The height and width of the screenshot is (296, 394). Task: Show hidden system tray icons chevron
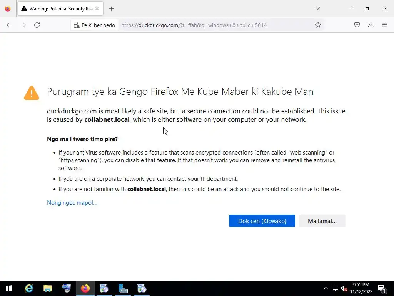[326, 288]
